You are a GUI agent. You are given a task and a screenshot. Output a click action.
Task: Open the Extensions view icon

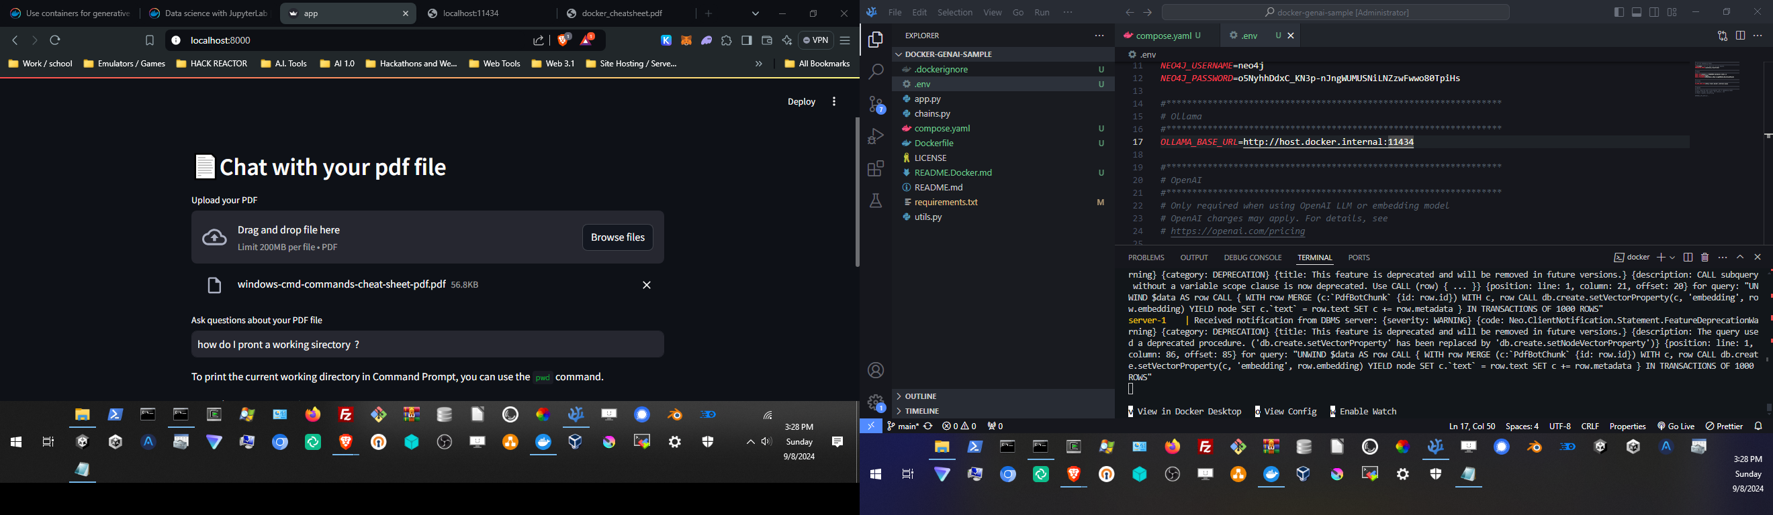(x=876, y=168)
